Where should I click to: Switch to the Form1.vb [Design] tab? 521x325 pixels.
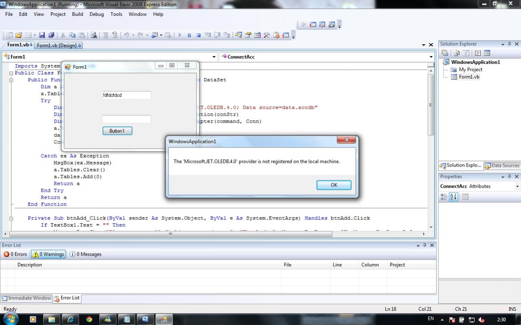click(59, 45)
